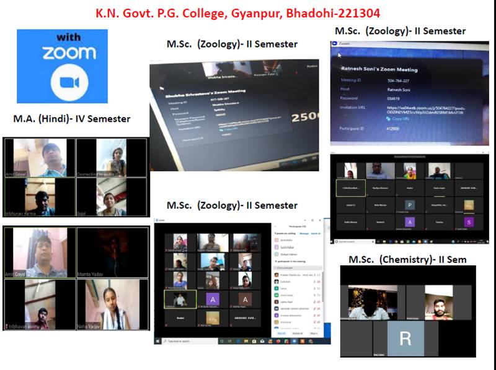Select bearded man's video in Chemistry meeting
496x370 pixels.
pyautogui.click(x=439, y=303)
